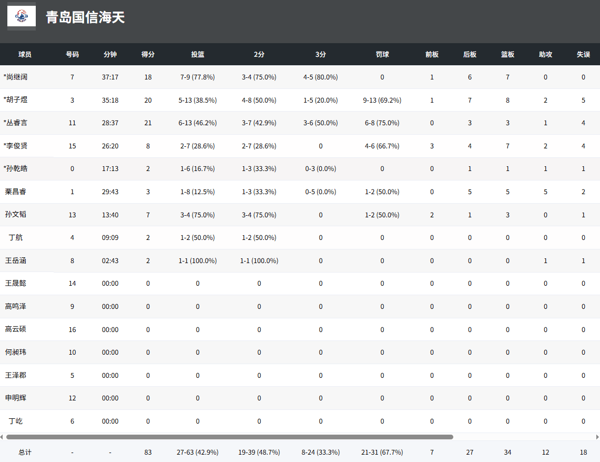Open player 栗昌睿 in the roster
The width and height of the screenshot is (600, 462).
(16, 192)
